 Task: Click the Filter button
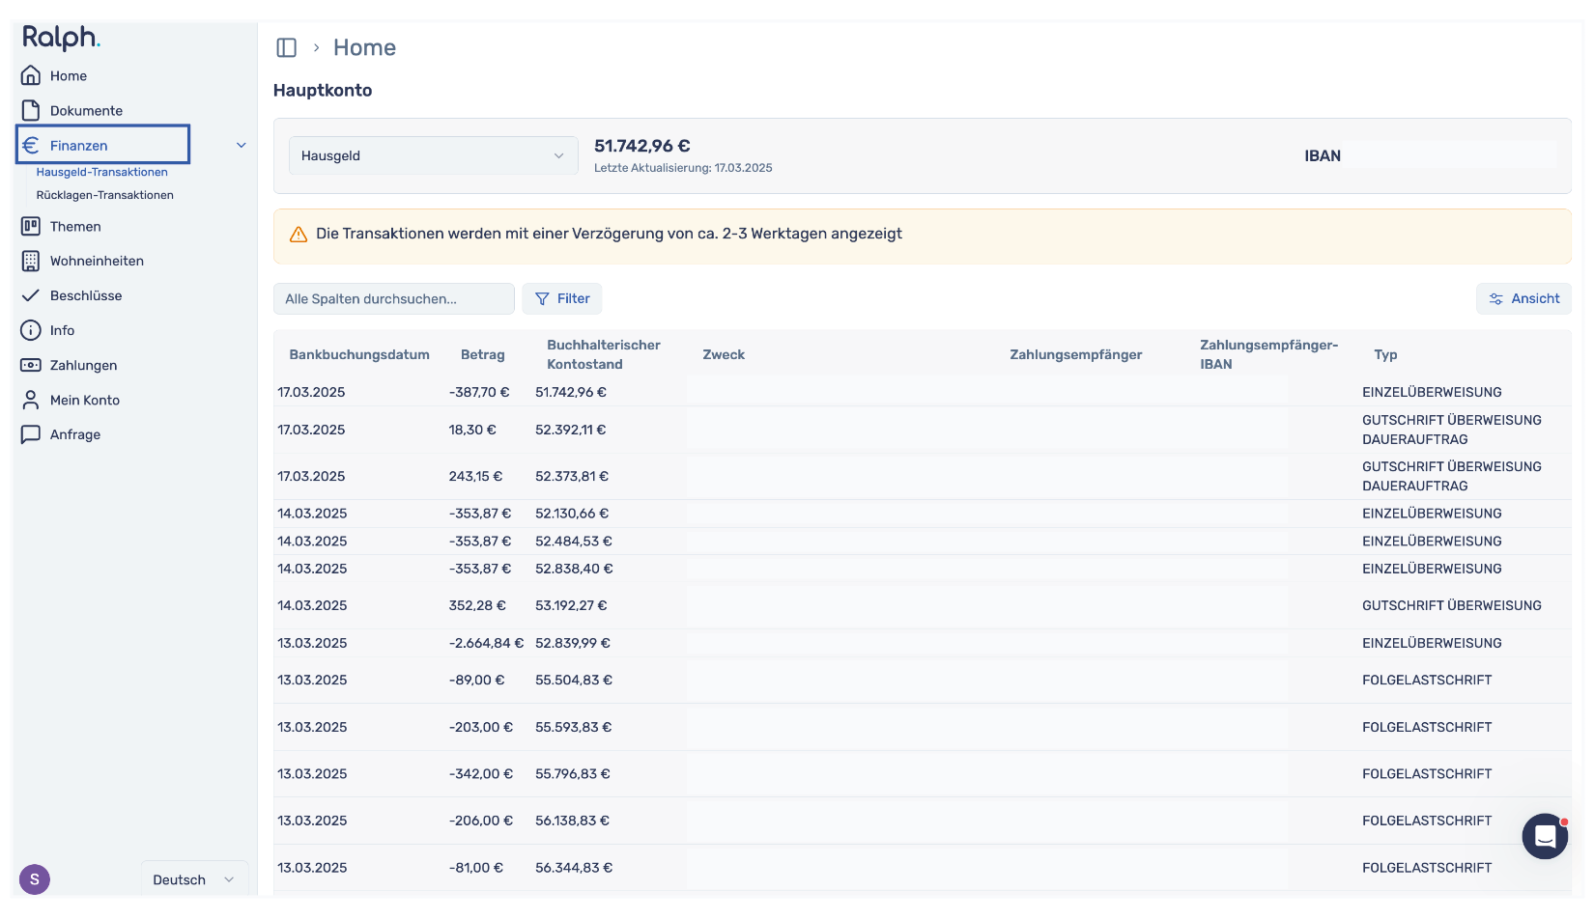click(562, 298)
